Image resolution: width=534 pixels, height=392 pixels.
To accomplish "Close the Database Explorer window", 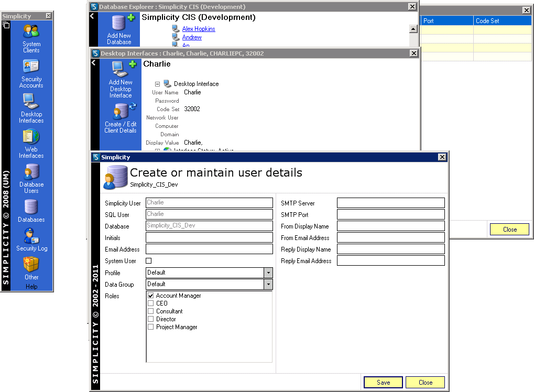I will [412, 6].
